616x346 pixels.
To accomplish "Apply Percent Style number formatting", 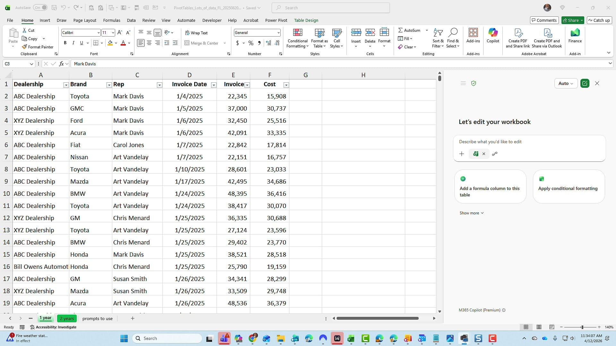I will (251, 43).
